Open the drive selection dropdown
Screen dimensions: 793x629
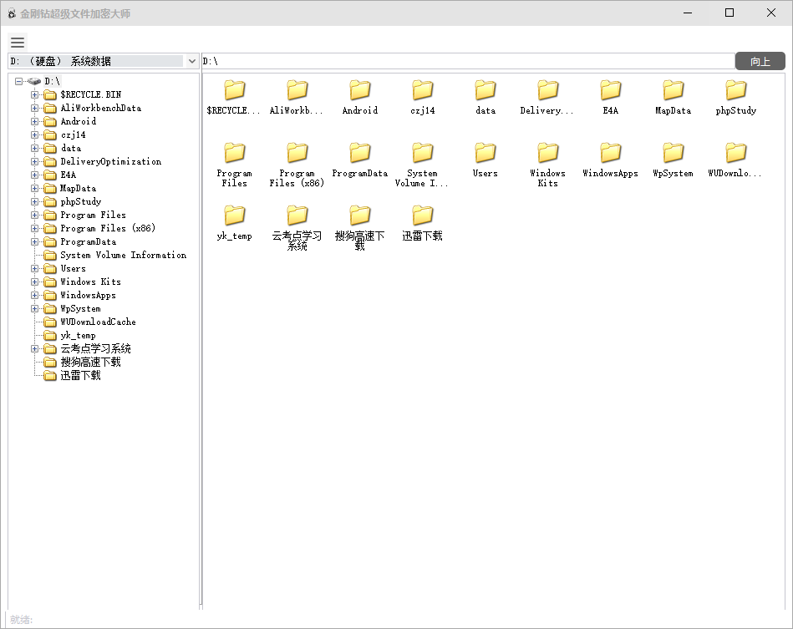click(191, 61)
